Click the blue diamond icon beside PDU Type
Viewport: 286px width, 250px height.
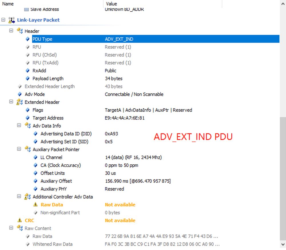27,39
